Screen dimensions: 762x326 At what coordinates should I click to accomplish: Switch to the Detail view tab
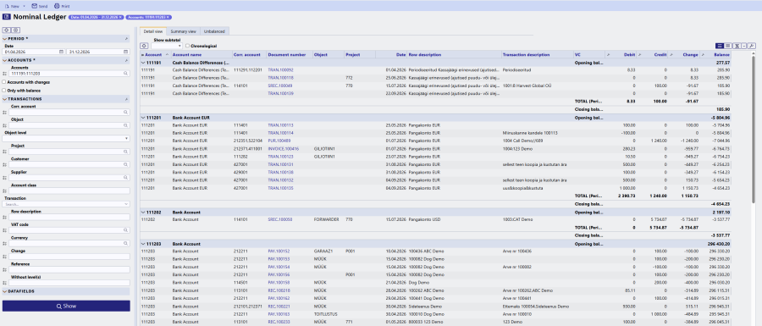click(x=153, y=31)
